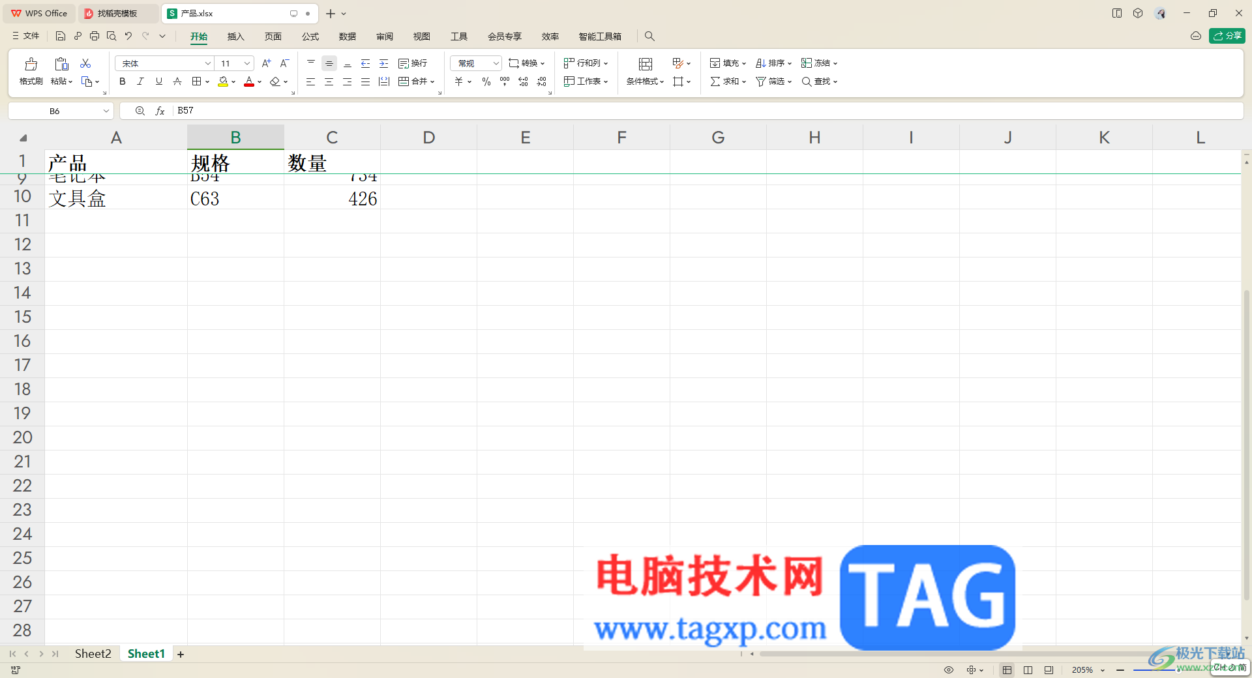Click the Sum (求和) button
The height and width of the screenshot is (678, 1252).
[x=728, y=81]
